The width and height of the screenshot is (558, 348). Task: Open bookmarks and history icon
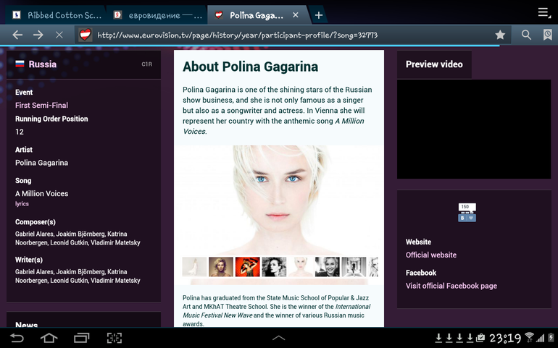point(547,35)
